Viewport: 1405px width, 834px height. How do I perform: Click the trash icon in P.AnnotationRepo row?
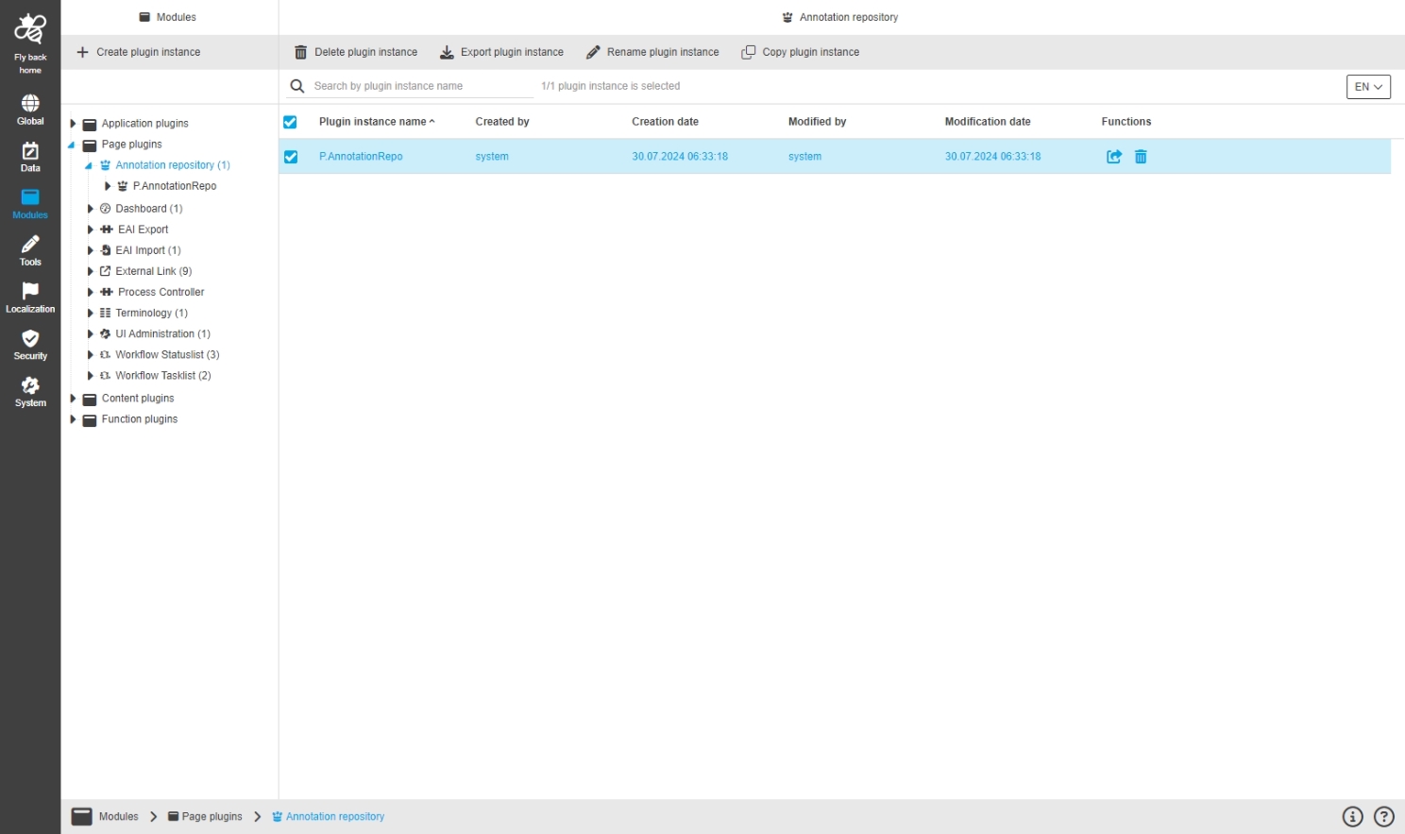tap(1141, 157)
